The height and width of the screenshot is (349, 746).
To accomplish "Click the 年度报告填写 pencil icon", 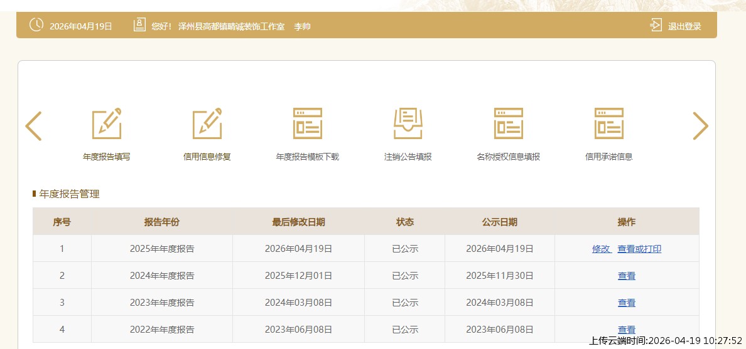I will (x=107, y=123).
